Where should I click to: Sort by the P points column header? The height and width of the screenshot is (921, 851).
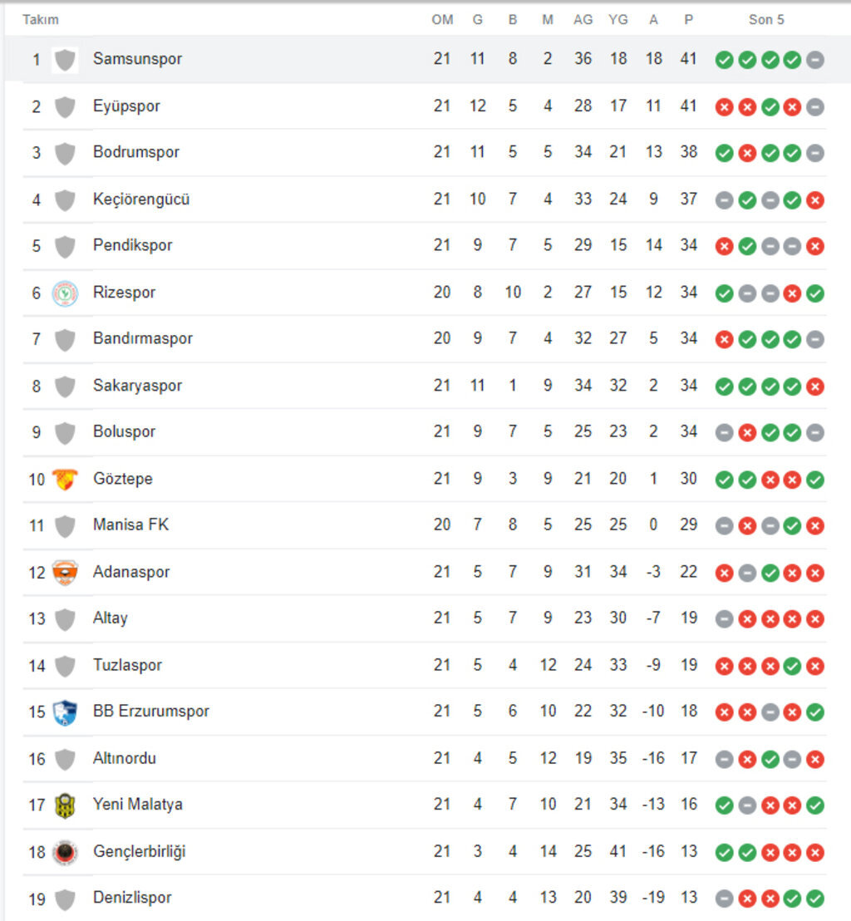[688, 19]
